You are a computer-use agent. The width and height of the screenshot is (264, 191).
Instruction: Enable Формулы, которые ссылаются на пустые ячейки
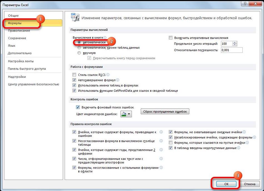(x=170, y=143)
